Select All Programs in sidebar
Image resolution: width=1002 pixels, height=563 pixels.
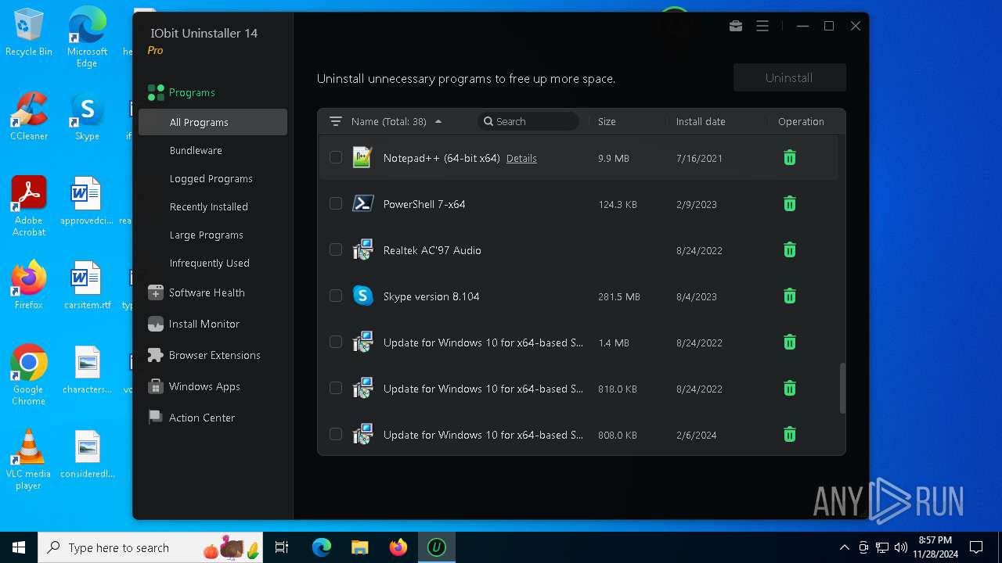pos(213,122)
